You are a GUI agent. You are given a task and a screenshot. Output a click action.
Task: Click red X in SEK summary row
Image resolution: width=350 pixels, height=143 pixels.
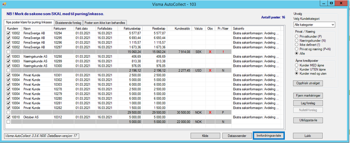210,51
